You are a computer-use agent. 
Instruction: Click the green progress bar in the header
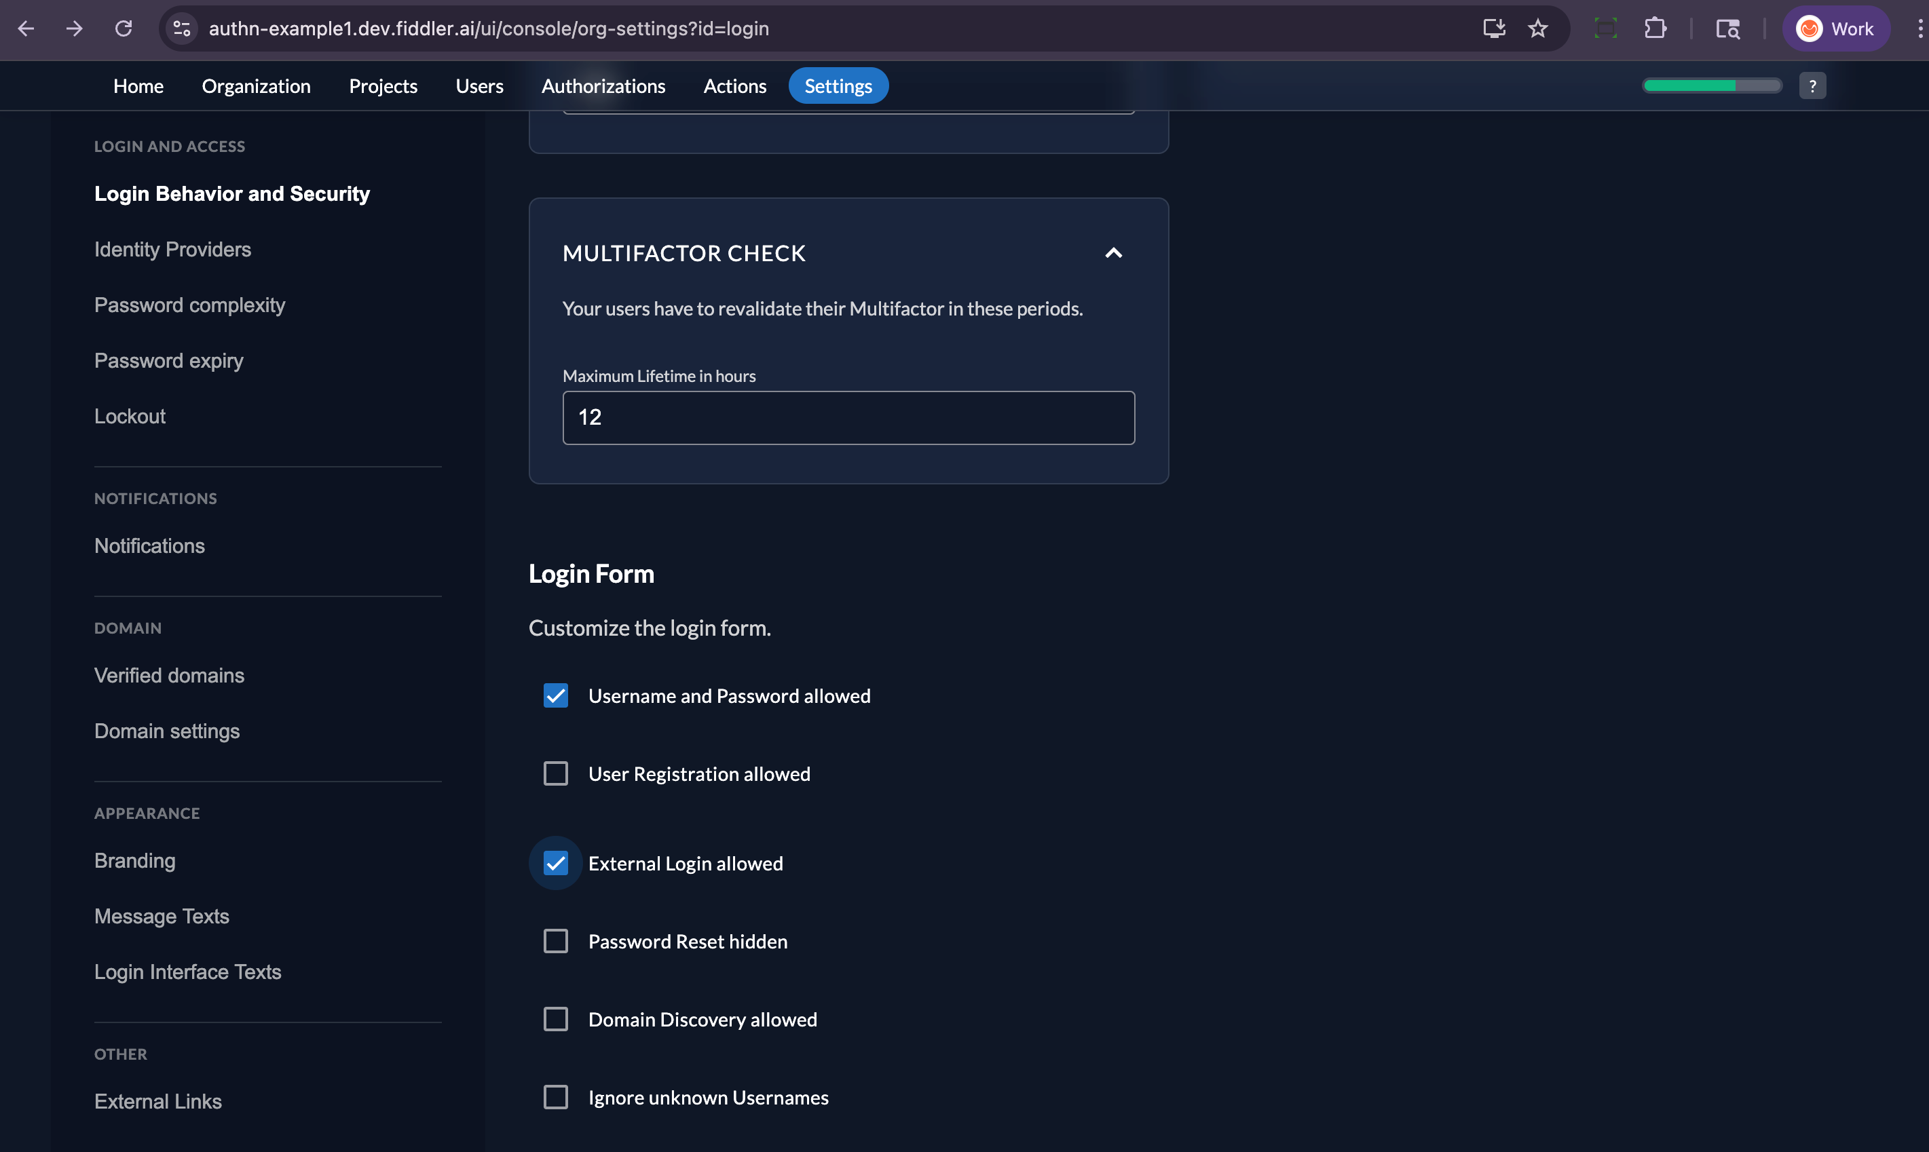1710,85
